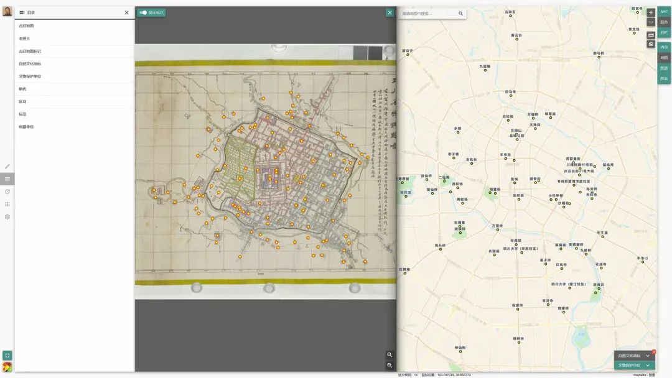The width and height of the screenshot is (672, 378).
Task: Select the 地图 view button
Action: [x=664, y=57]
